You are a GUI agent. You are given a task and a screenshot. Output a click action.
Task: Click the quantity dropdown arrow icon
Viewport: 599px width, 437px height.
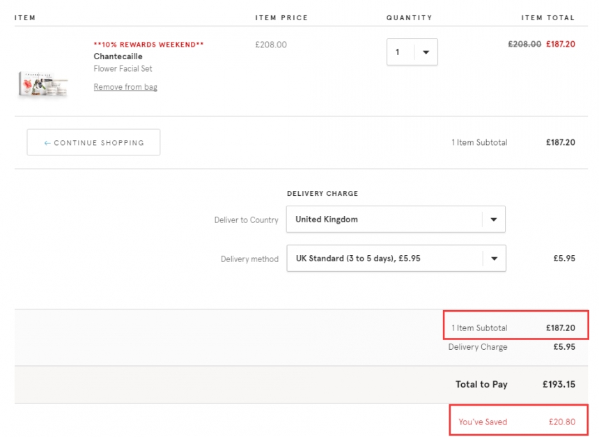click(426, 52)
